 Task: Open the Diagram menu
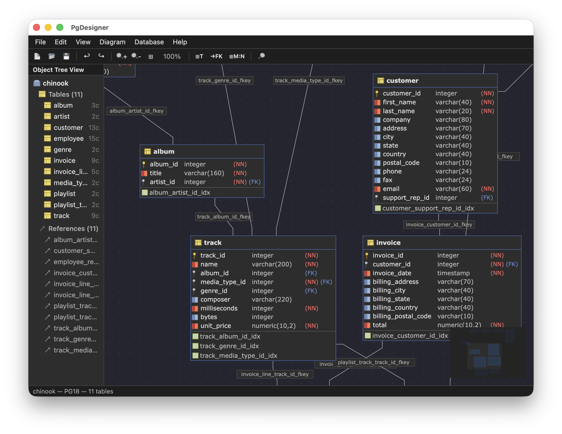113,42
